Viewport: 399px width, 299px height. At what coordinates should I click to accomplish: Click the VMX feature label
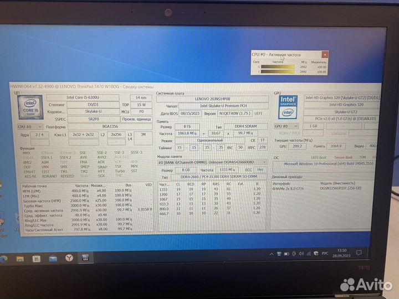pyautogui.click(x=45, y=167)
